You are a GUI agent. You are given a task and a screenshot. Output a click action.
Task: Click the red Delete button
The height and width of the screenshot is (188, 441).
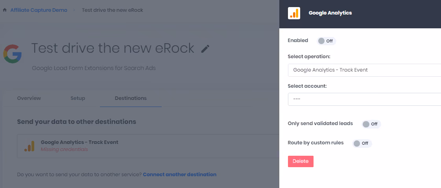click(301, 161)
